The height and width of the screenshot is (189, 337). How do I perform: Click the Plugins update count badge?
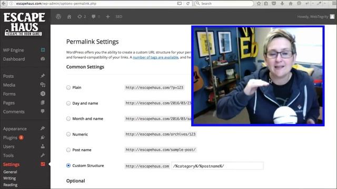coord(21,138)
